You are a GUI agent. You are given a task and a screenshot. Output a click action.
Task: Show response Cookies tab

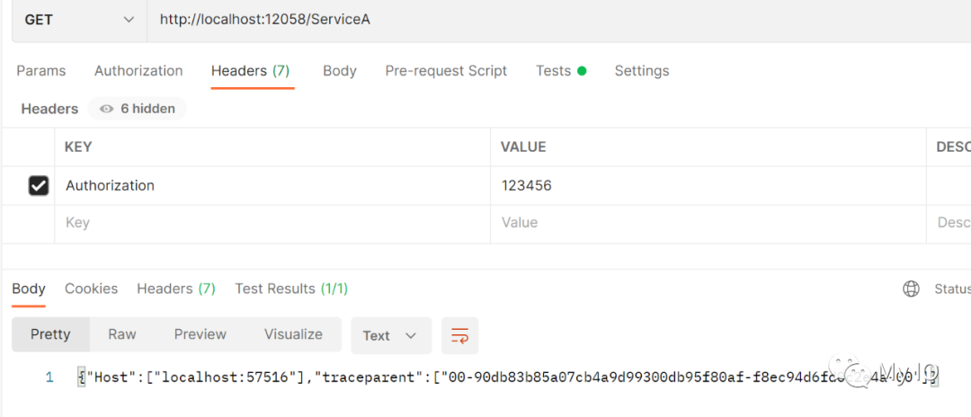pyautogui.click(x=91, y=288)
